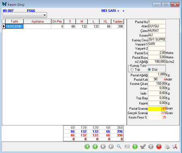Click the Kesim Firesi % value 35

click(x=157, y=117)
